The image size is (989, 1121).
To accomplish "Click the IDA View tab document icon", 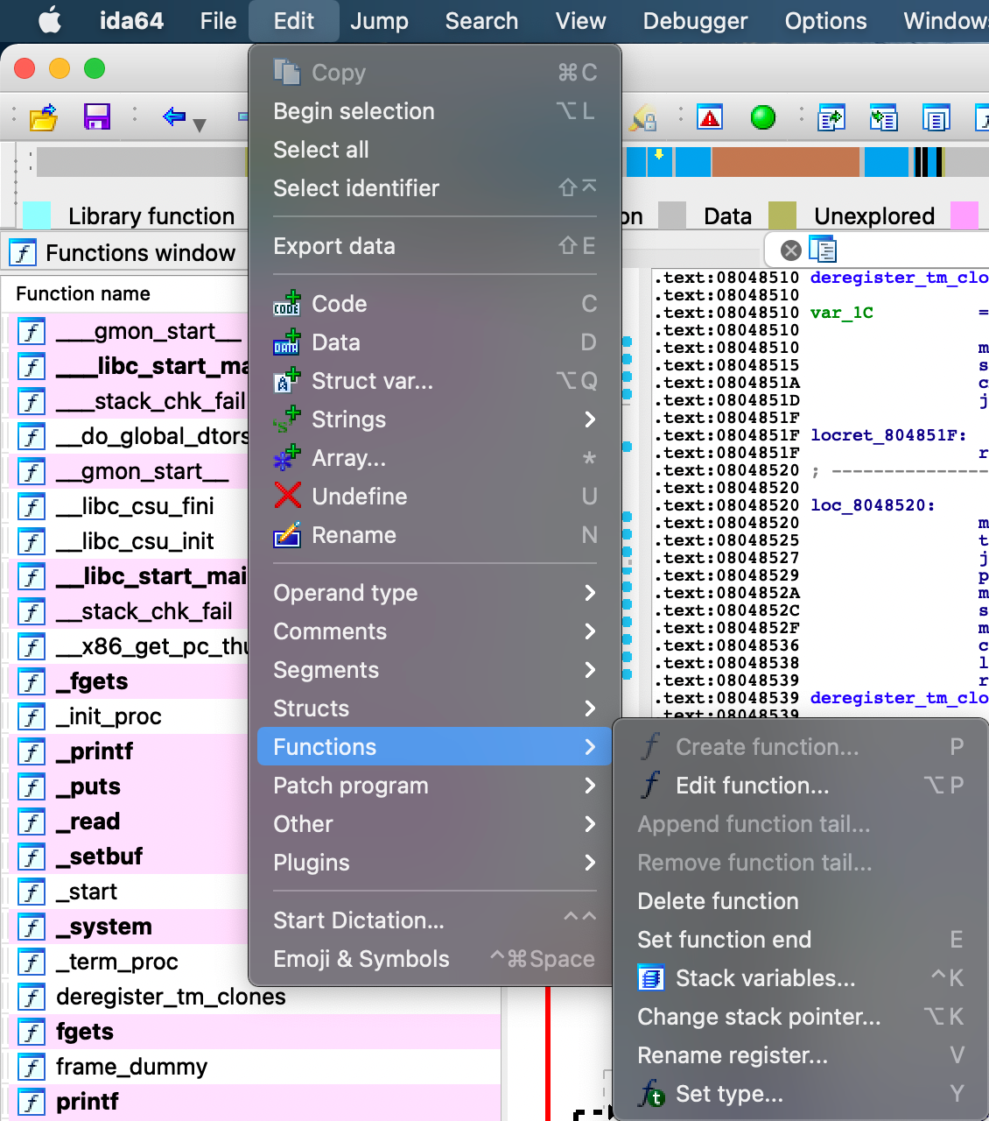I will click(823, 250).
